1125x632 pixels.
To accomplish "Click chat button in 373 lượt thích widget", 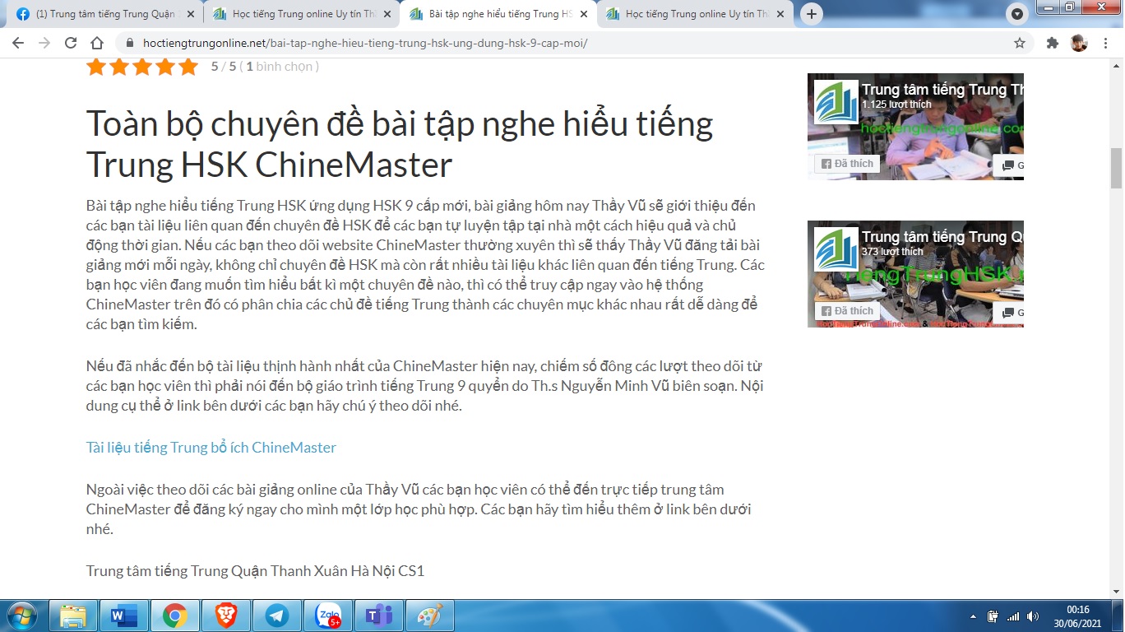I will (1008, 312).
